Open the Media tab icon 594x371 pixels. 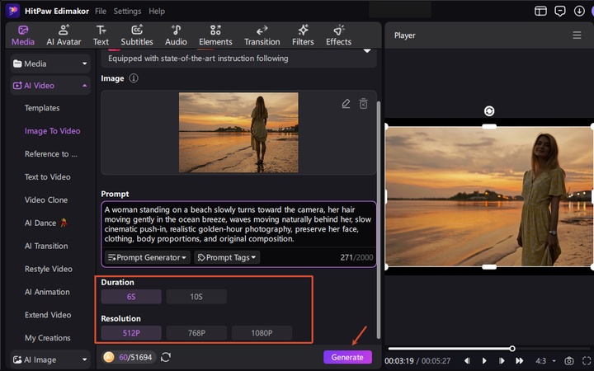point(23,35)
